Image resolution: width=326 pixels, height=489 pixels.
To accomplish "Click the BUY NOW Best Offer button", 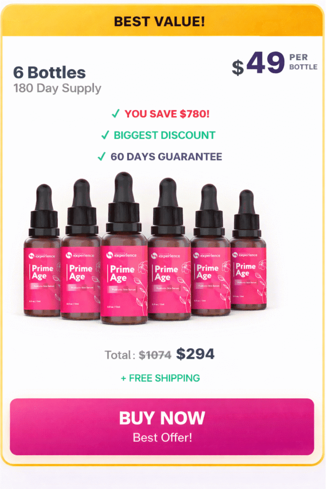I will (x=162, y=426).
